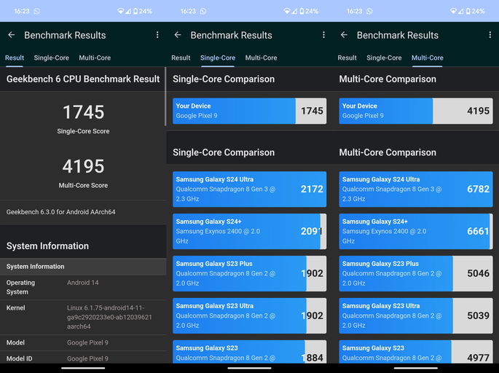The height and width of the screenshot is (373, 499).
Task: Open three-dot menu on CPU Benchmark Result screen
Action: tap(157, 35)
